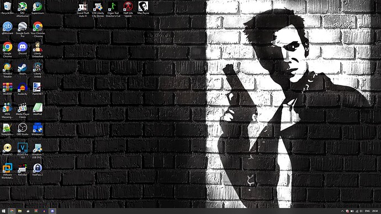
Task: Launch MSI Afterburner from the desktop
Action: 22,9
